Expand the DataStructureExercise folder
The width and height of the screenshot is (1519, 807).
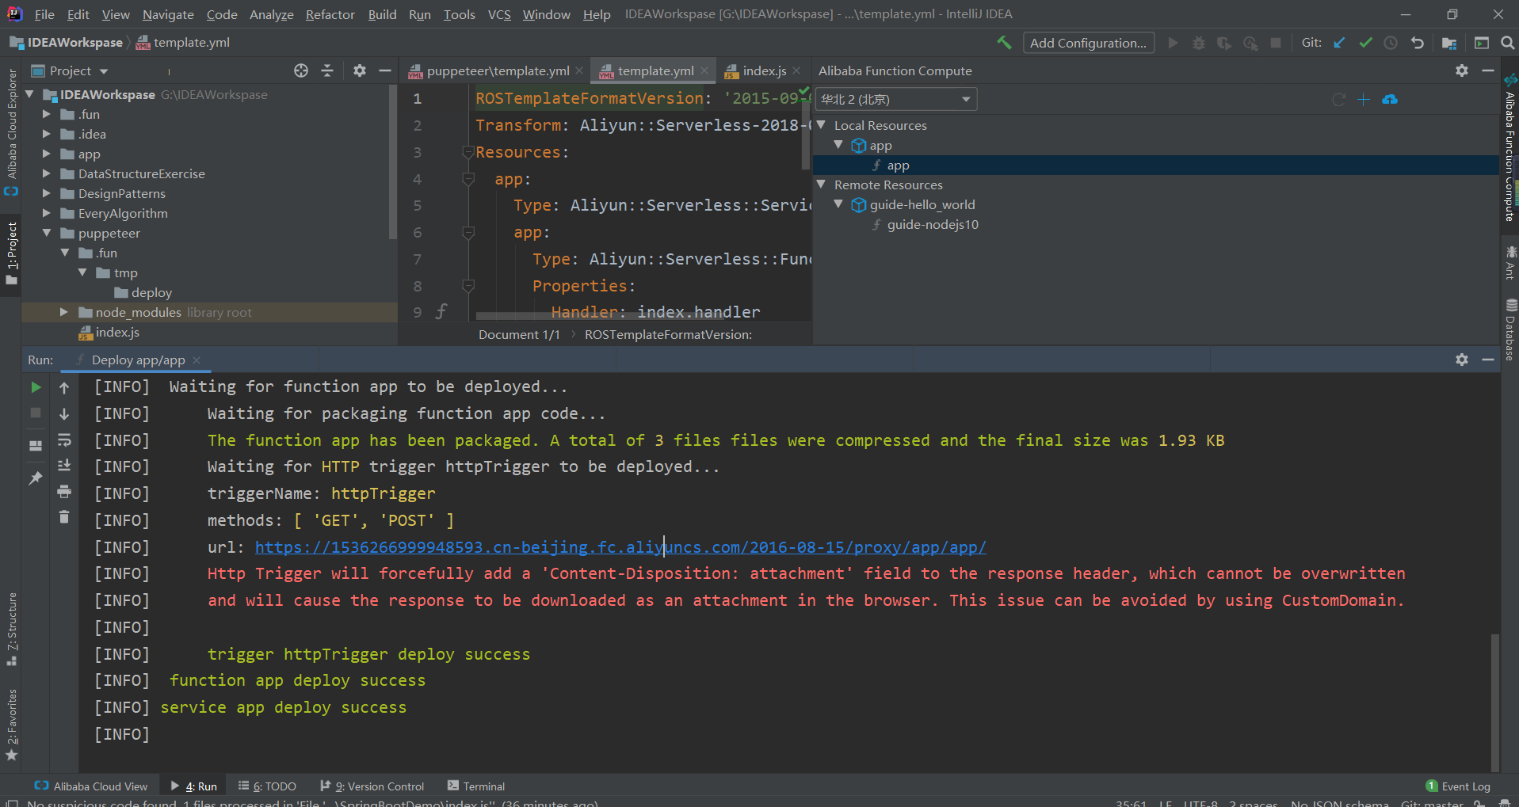(x=47, y=173)
